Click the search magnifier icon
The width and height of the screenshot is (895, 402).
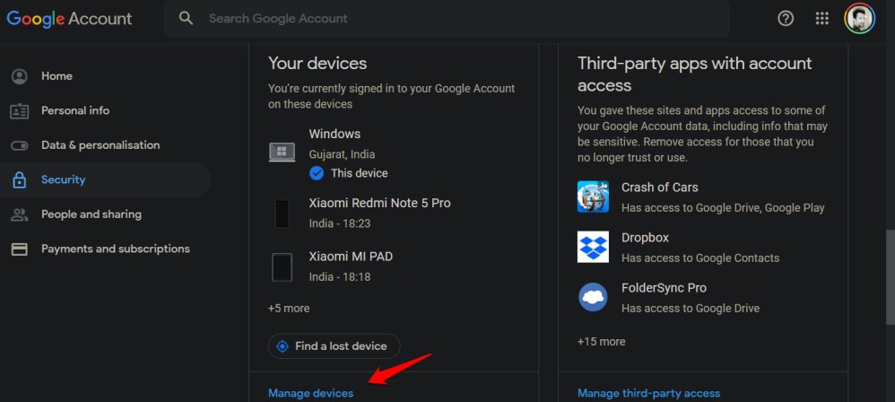pos(186,18)
